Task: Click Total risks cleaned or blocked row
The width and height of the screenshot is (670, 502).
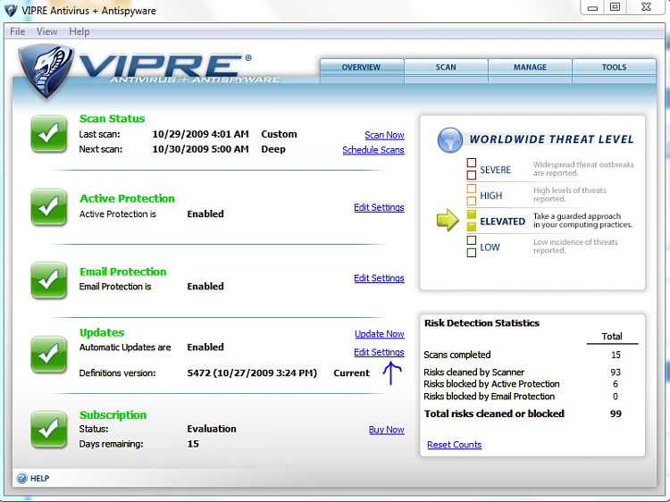Action: (523, 414)
